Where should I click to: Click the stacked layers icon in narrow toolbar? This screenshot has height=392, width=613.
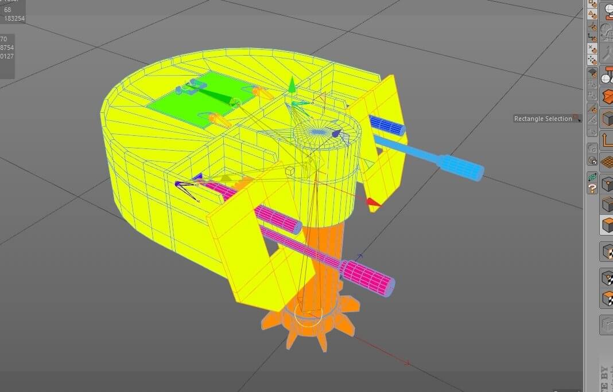coord(592,73)
